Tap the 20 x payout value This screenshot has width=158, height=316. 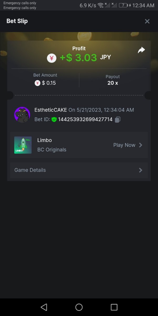(x=113, y=83)
